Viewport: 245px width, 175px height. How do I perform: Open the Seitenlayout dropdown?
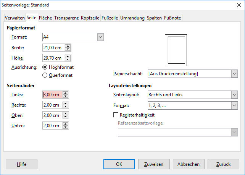tap(234, 95)
